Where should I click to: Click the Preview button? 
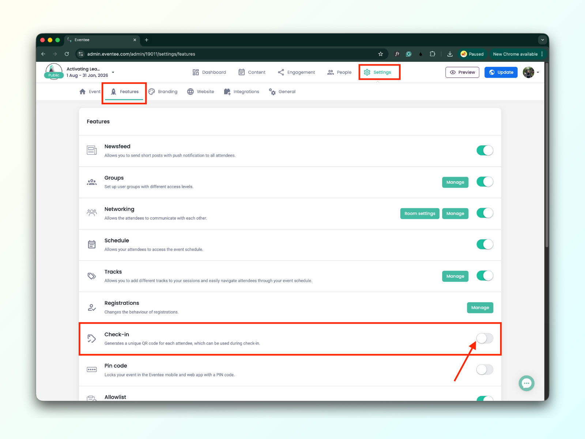click(x=462, y=72)
